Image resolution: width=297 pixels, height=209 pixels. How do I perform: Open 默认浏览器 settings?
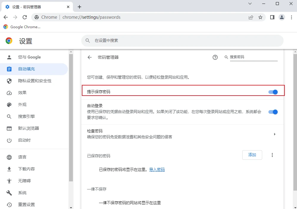pos(34,128)
